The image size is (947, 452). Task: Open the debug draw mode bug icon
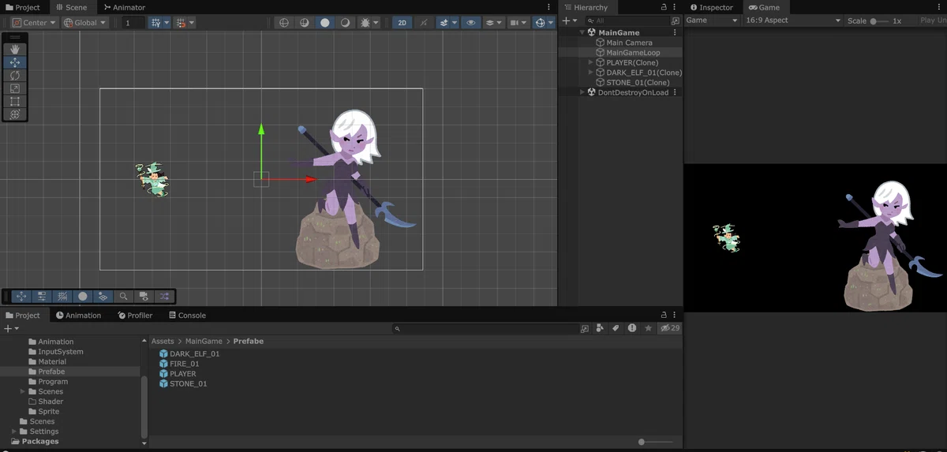[x=365, y=23]
